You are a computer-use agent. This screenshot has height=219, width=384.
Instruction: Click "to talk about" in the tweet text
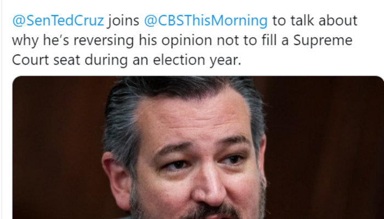pos(314,21)
